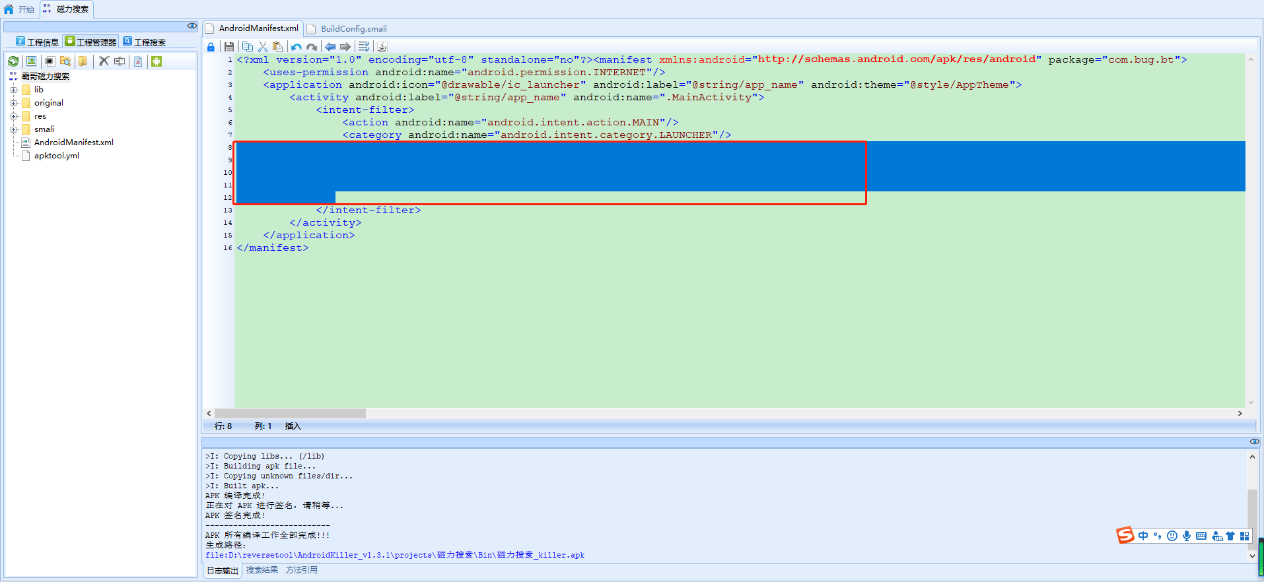Click the document with red A icon
Screen dimensions: 1264x582
pos(138,61)
